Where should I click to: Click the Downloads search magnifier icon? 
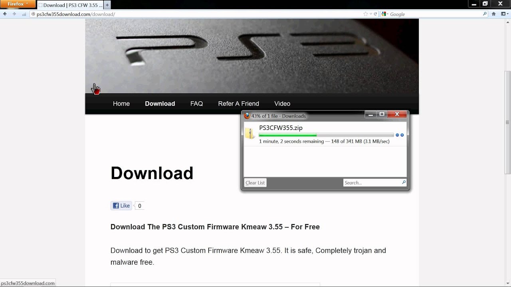pyautogui.click(x=404, y=183)
